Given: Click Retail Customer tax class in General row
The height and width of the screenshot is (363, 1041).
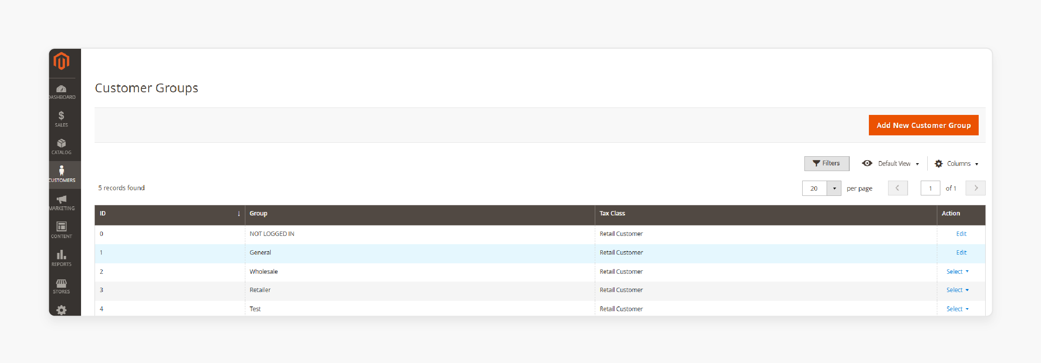Looking at the screenshot, I should (x=621, y=252).
